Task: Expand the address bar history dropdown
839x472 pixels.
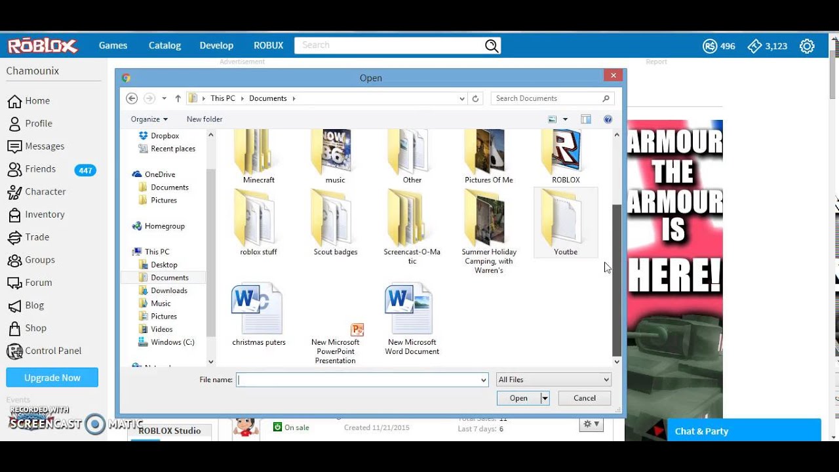Action: tap(462, 98)
